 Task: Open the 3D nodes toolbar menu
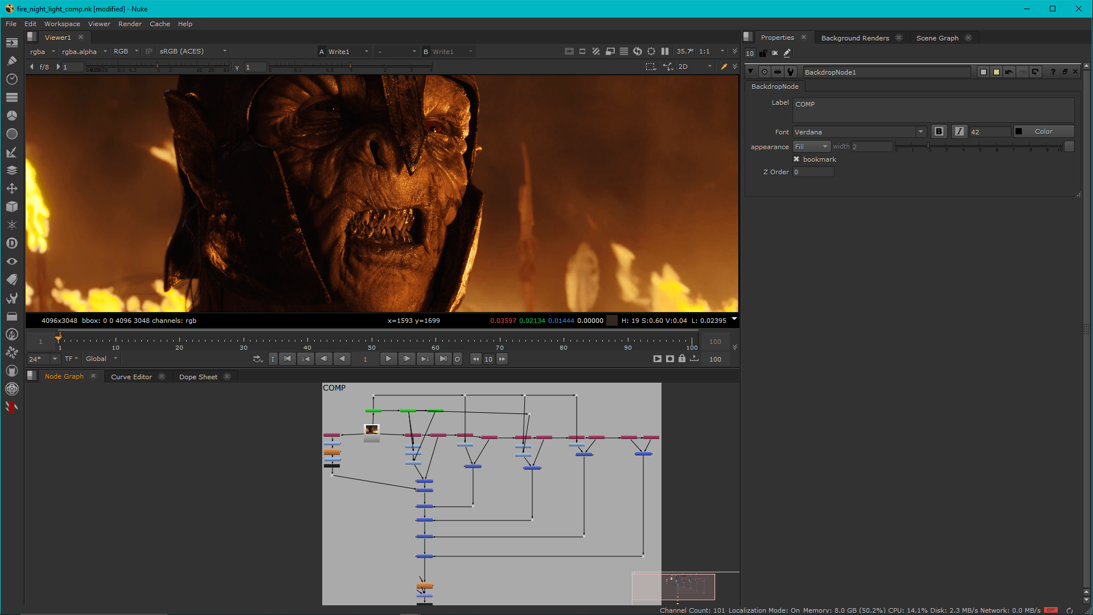pyautogui.click(x=12, y=207)
